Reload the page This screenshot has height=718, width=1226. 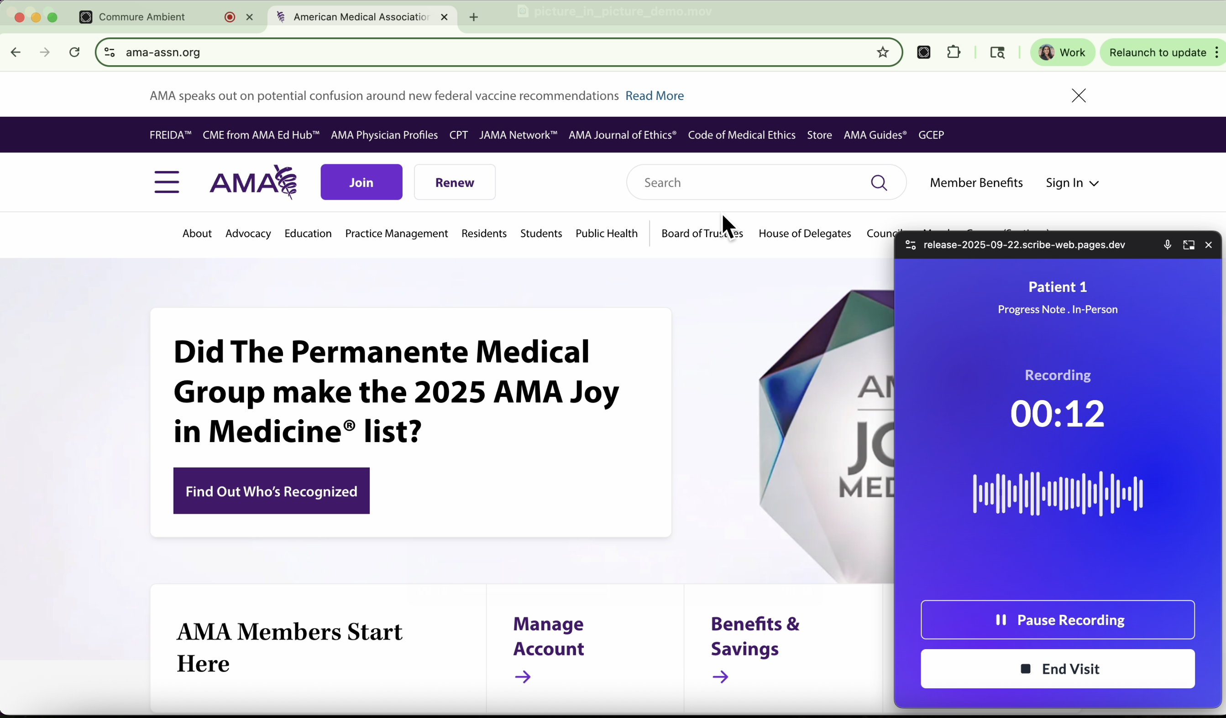(x=74, y=52)
